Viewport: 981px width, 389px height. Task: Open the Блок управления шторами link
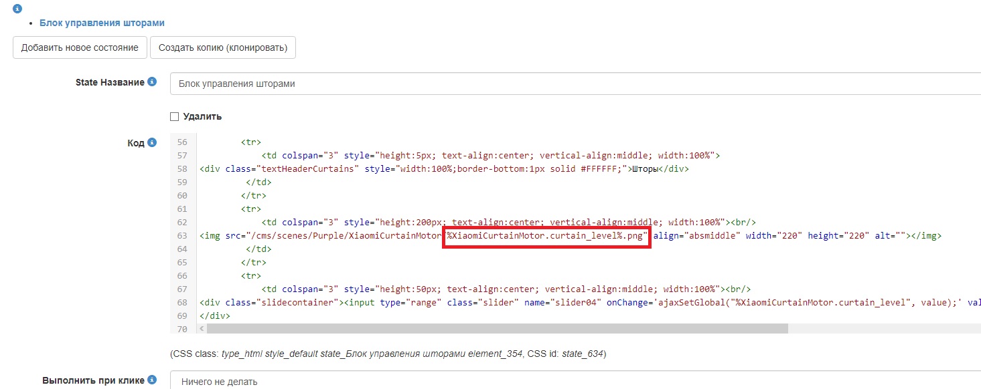coord(102,23)
